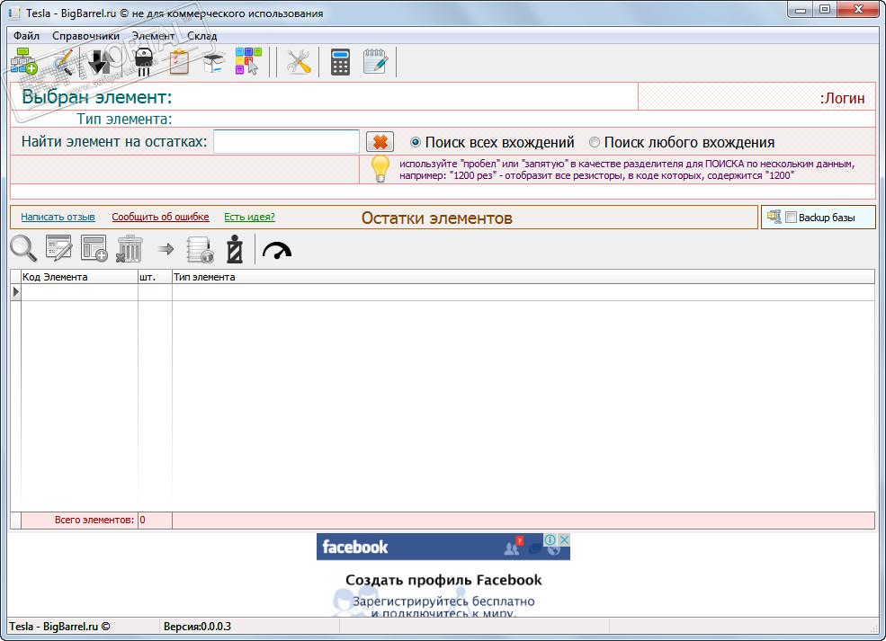
Task: Click 'Tesla - BigBarrel.ru ©' status bar text
Action: (59, 627)
